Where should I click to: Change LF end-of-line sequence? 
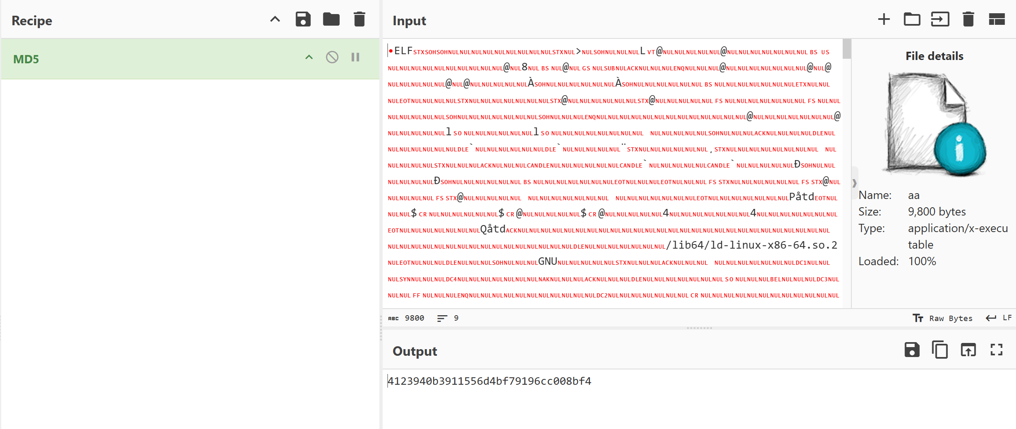coord(999,318)
